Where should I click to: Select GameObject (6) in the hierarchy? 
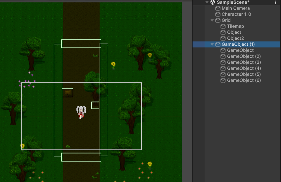point(244,80)
